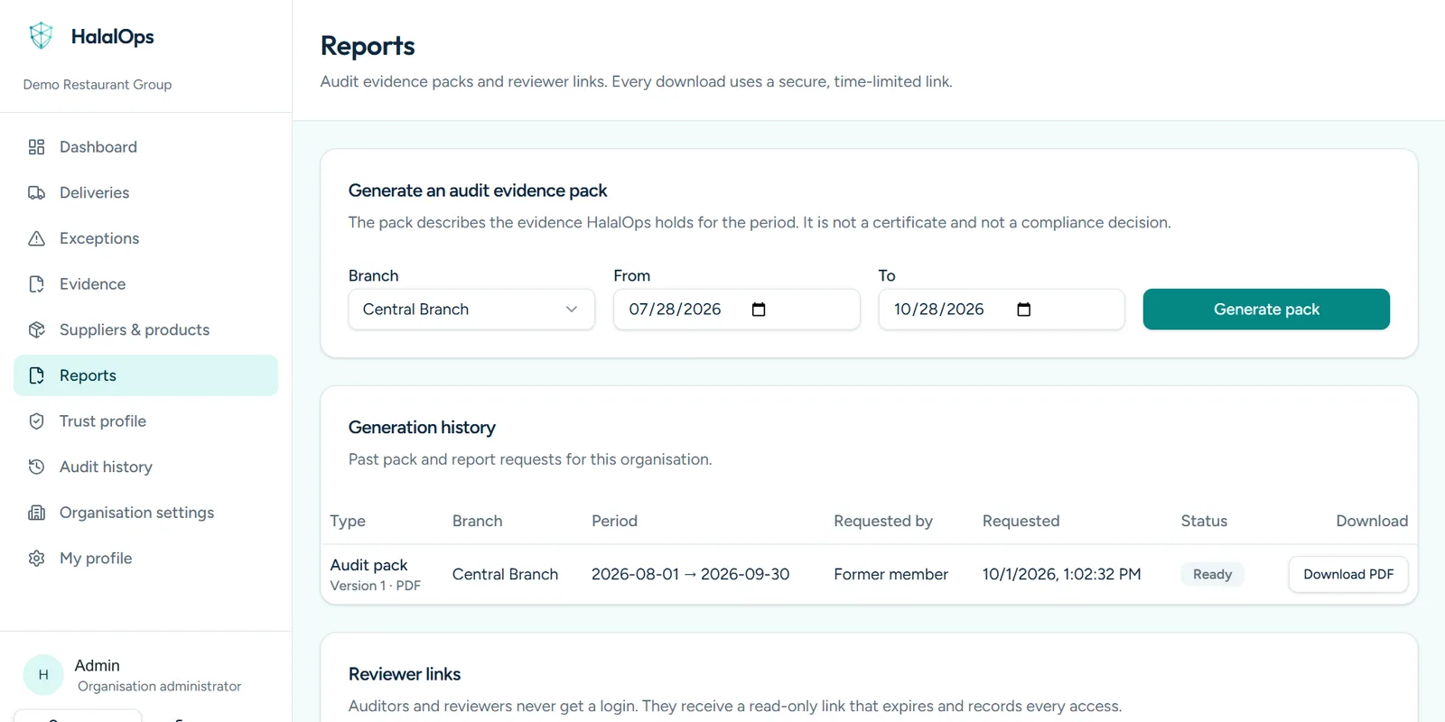
Task: Click the Organisation settings building icon
Action: tap(36, 513)
